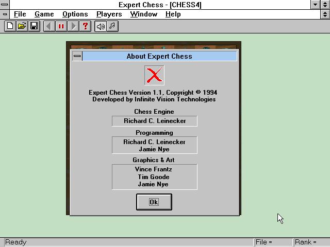Click the red question mark help icon
The image size is (330, 247).
(x=85, y=26)
